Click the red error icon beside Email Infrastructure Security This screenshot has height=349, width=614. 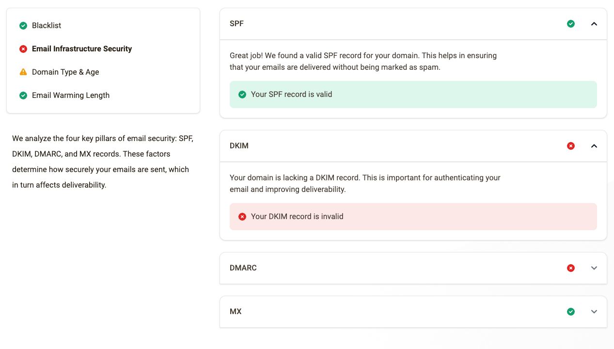click(23, 49)
